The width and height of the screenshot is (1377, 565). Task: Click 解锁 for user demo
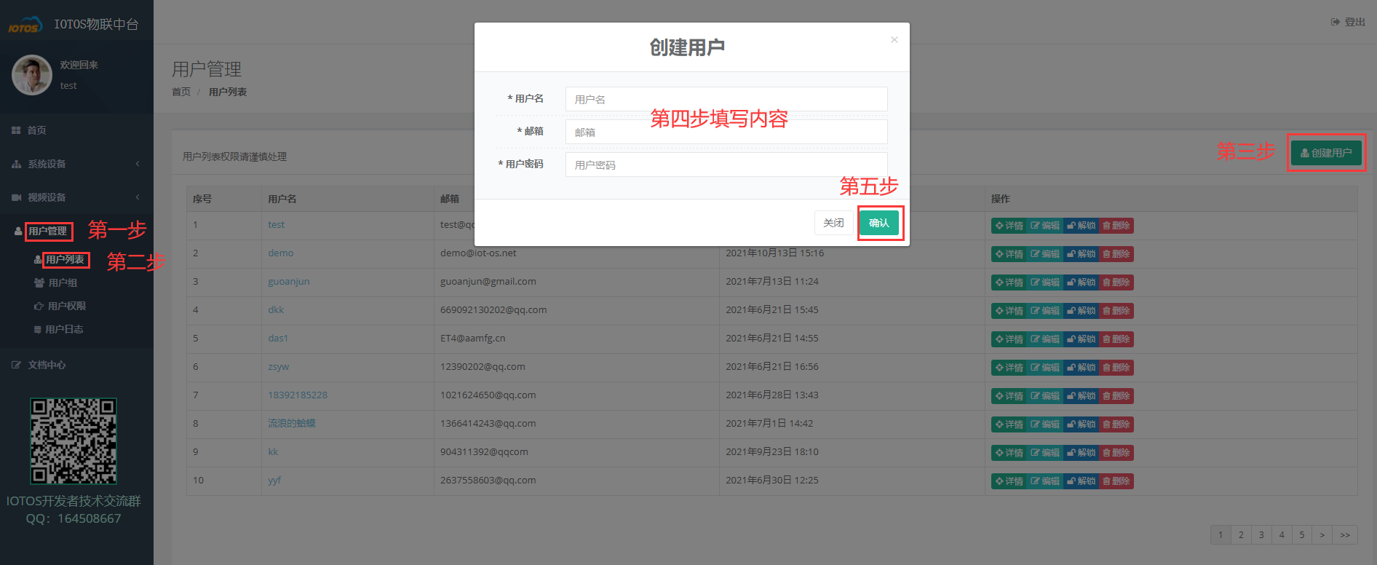pos(1081,254)
